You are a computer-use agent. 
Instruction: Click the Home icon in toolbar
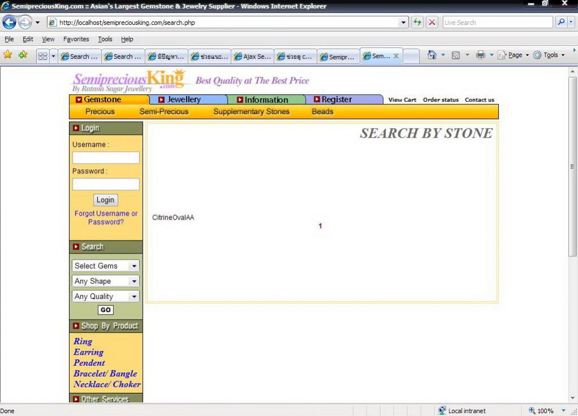(x=432, y=55)
